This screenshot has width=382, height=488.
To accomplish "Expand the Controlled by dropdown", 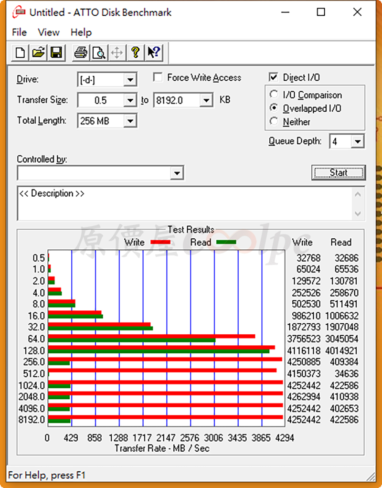I will click(177, 173).
